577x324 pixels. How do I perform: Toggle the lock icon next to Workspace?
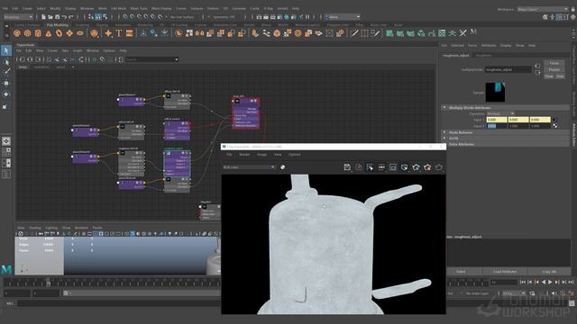pyautogui.click(x=574, y=9)
